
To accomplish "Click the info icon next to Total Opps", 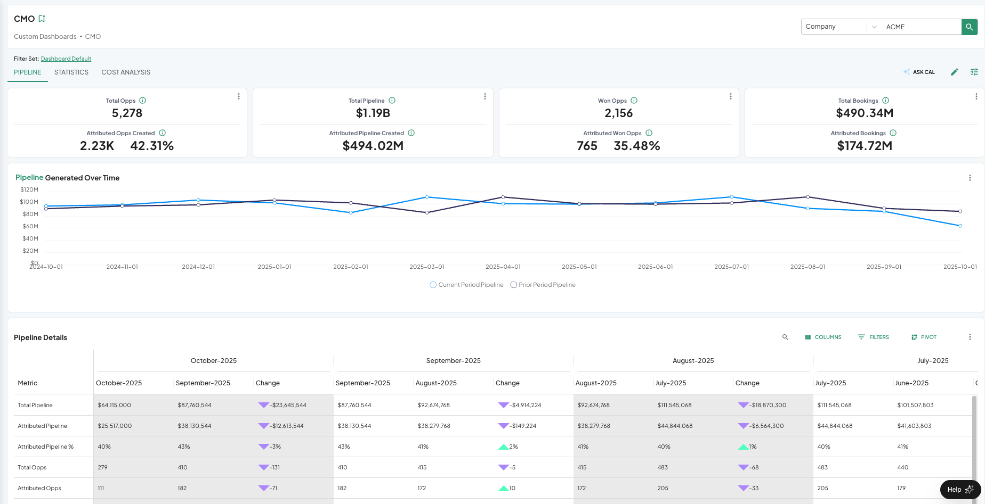I will click(142, 101).
